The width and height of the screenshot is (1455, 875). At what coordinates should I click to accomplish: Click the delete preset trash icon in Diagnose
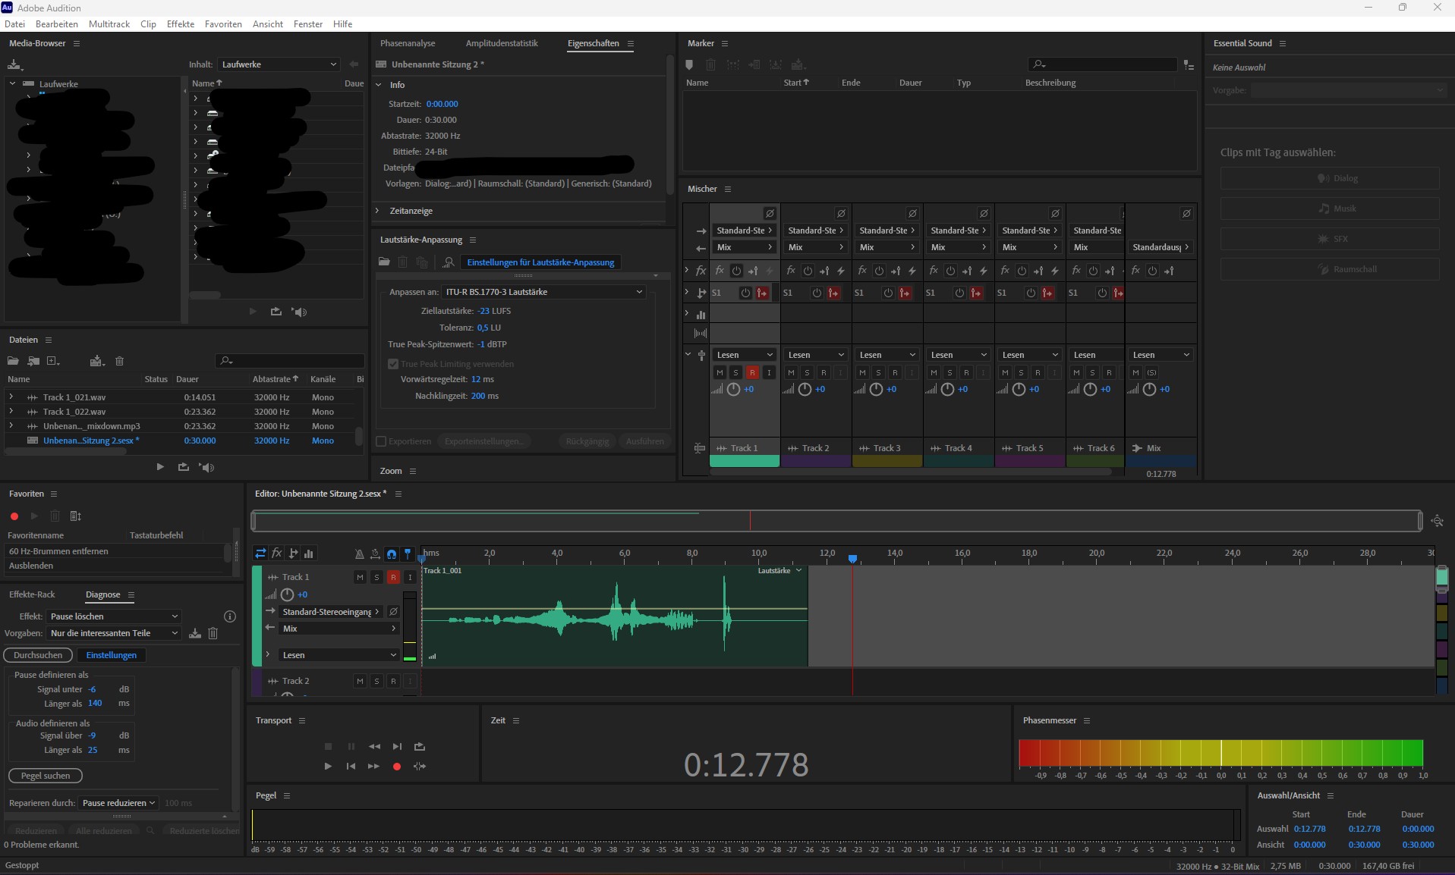[213, 633]
